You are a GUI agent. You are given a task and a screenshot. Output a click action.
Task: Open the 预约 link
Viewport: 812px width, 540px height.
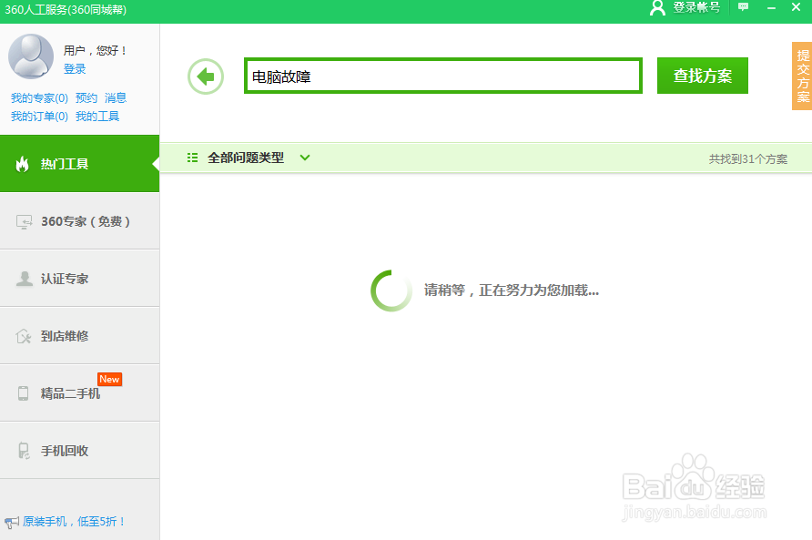(86, 98)
